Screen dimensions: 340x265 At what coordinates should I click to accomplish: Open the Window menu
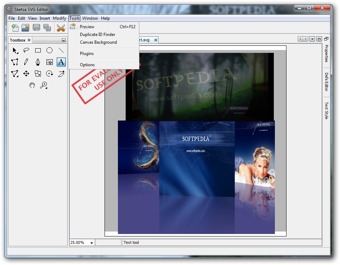click(90, 18)
